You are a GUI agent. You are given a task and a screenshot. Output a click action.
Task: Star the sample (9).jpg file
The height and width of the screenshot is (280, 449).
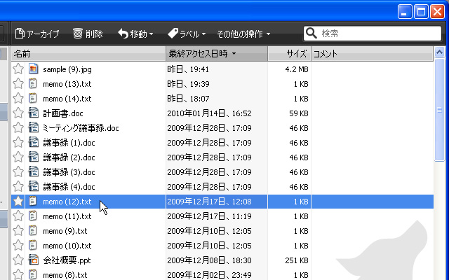point(18,69)
